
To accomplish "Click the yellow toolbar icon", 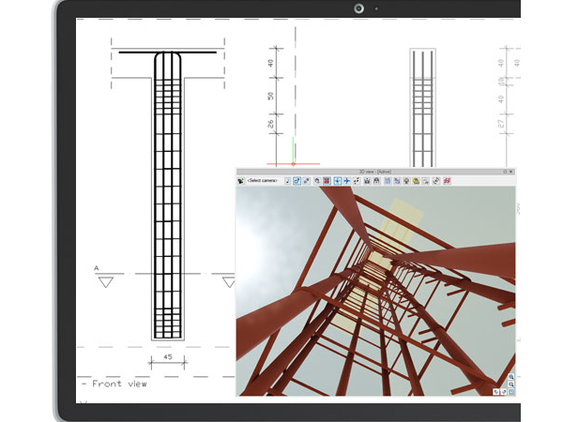I will (x=416, y=181).
